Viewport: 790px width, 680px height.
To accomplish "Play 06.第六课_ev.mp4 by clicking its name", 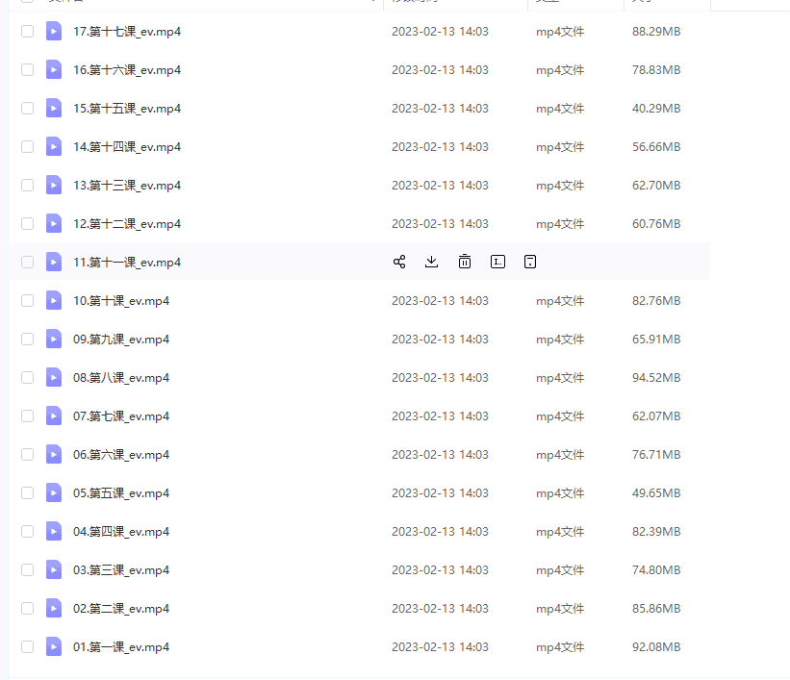I will pyautogui.click(x=121, y=455).
